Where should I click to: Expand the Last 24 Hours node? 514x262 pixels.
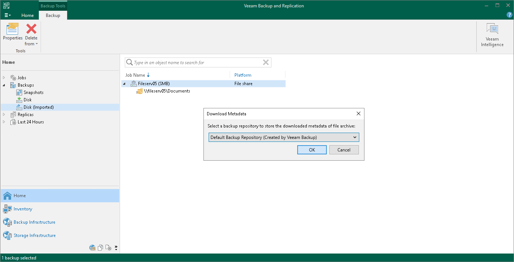4,122
